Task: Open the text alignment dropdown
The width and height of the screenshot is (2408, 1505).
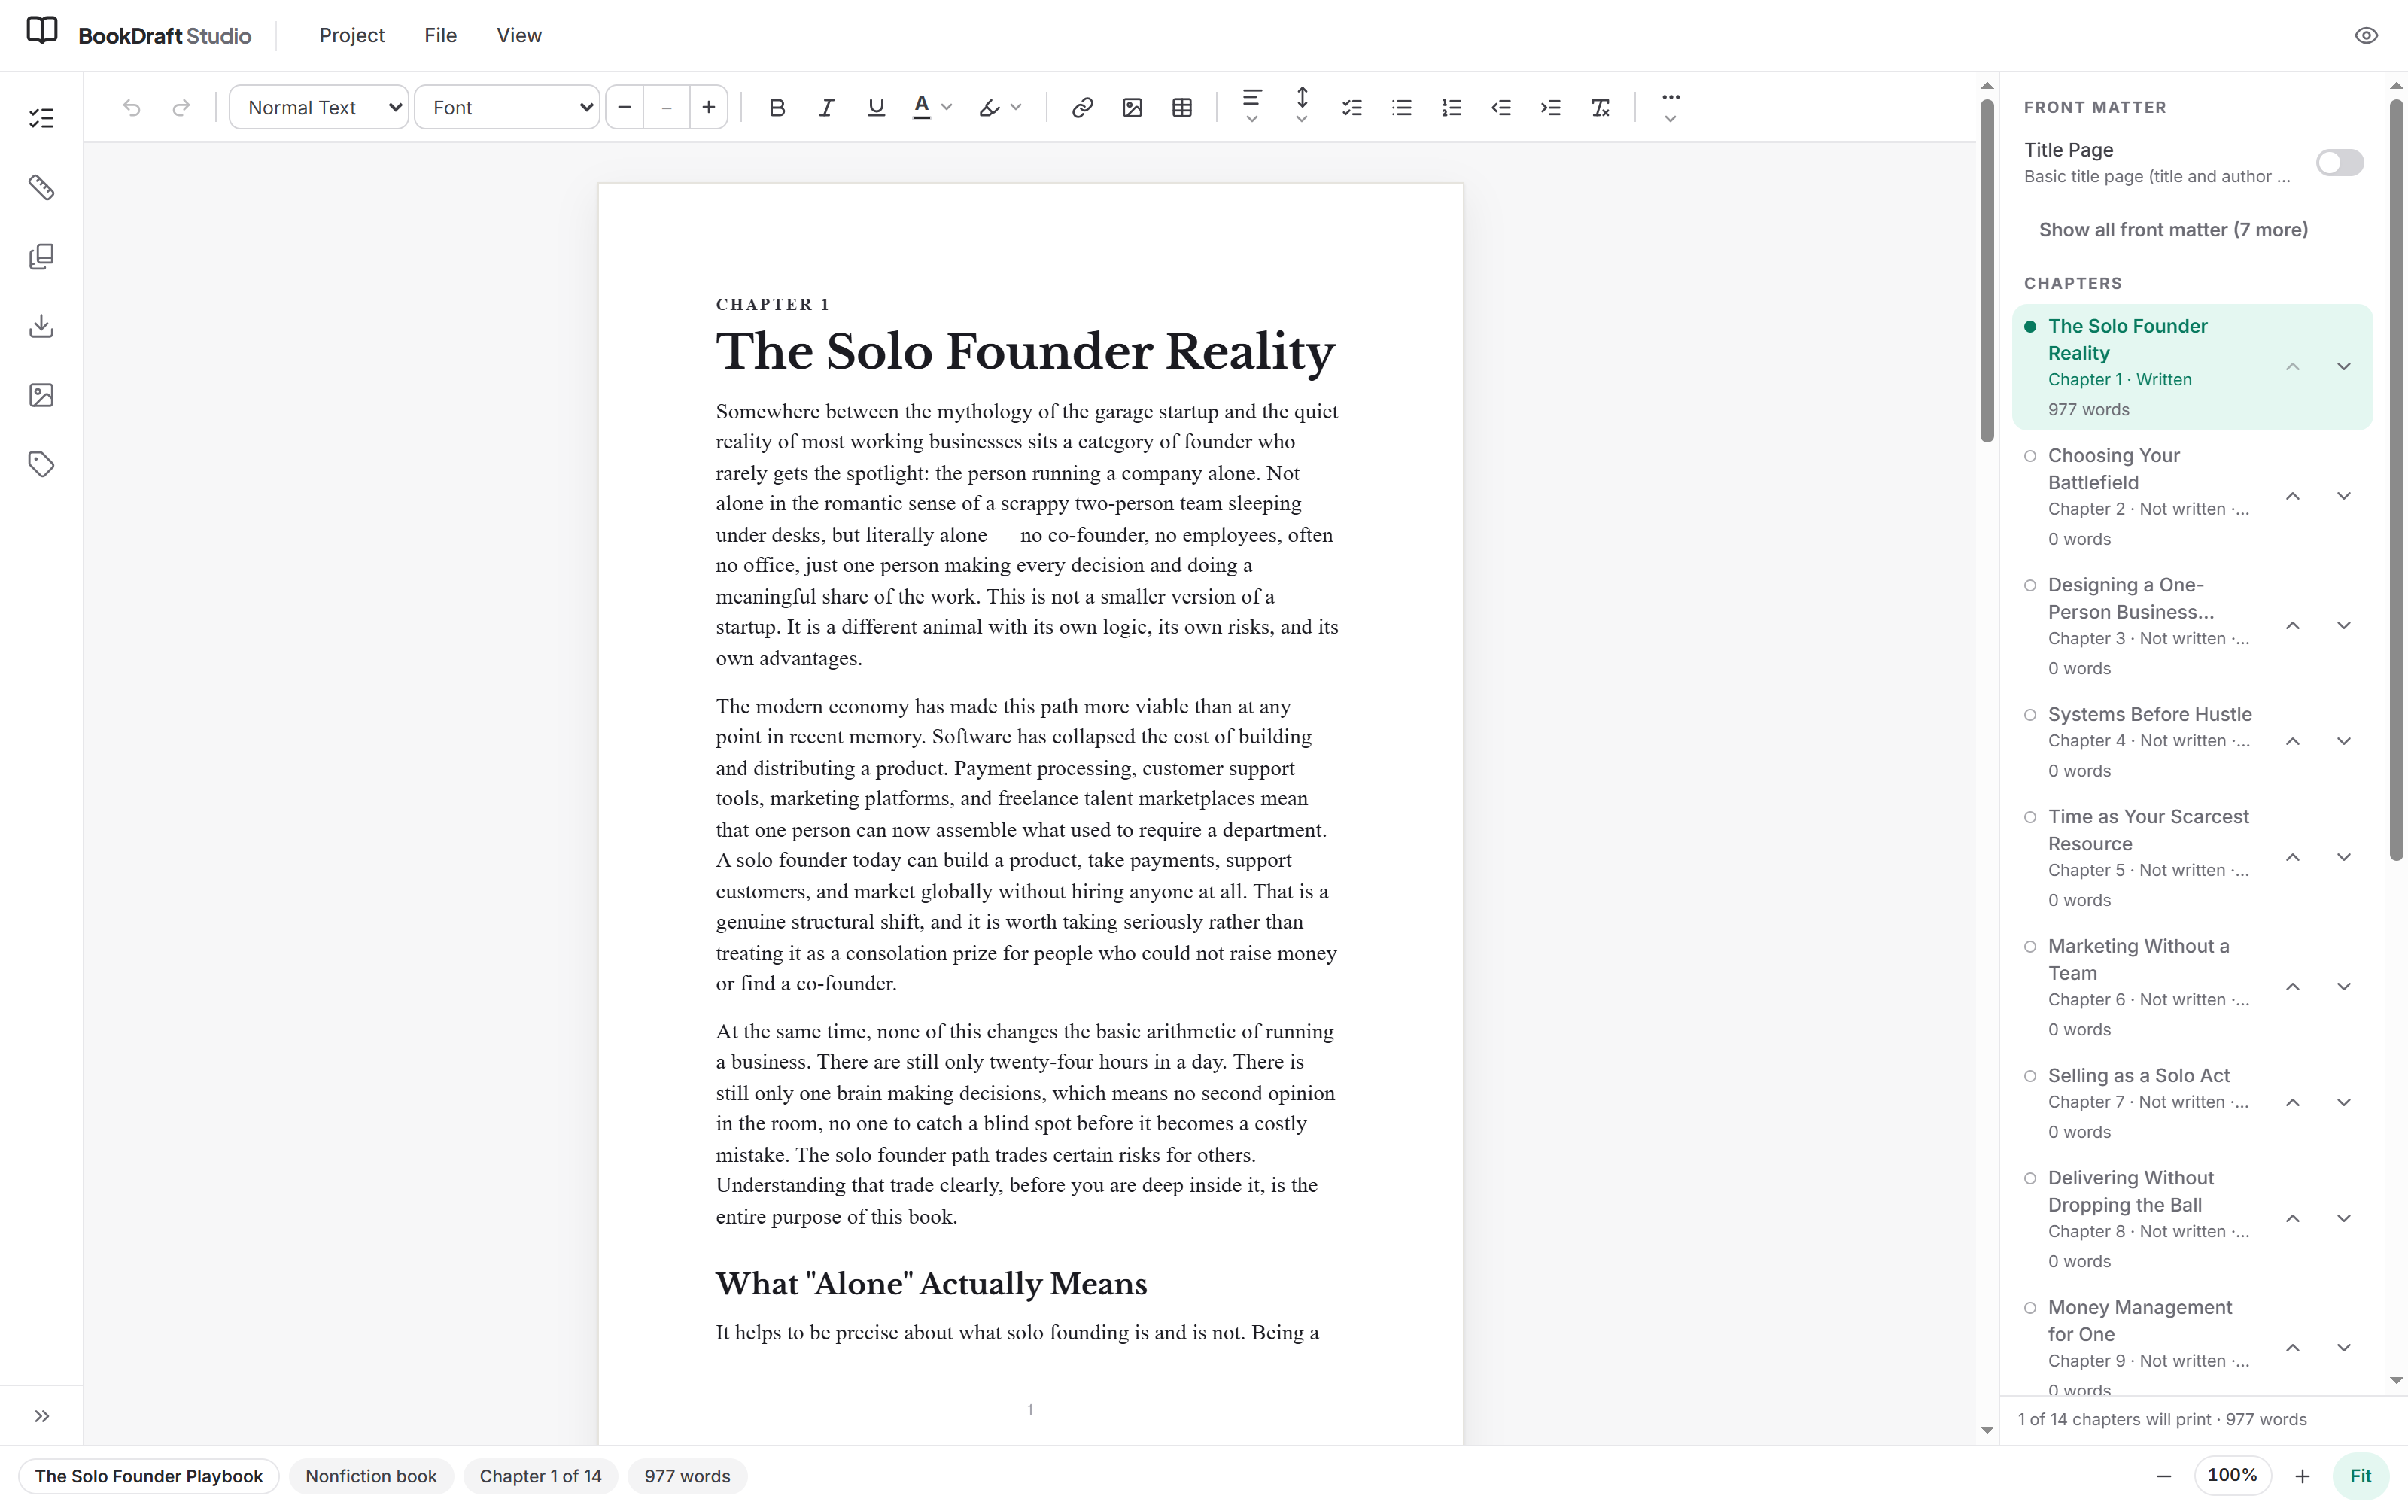Action: 1251,107
